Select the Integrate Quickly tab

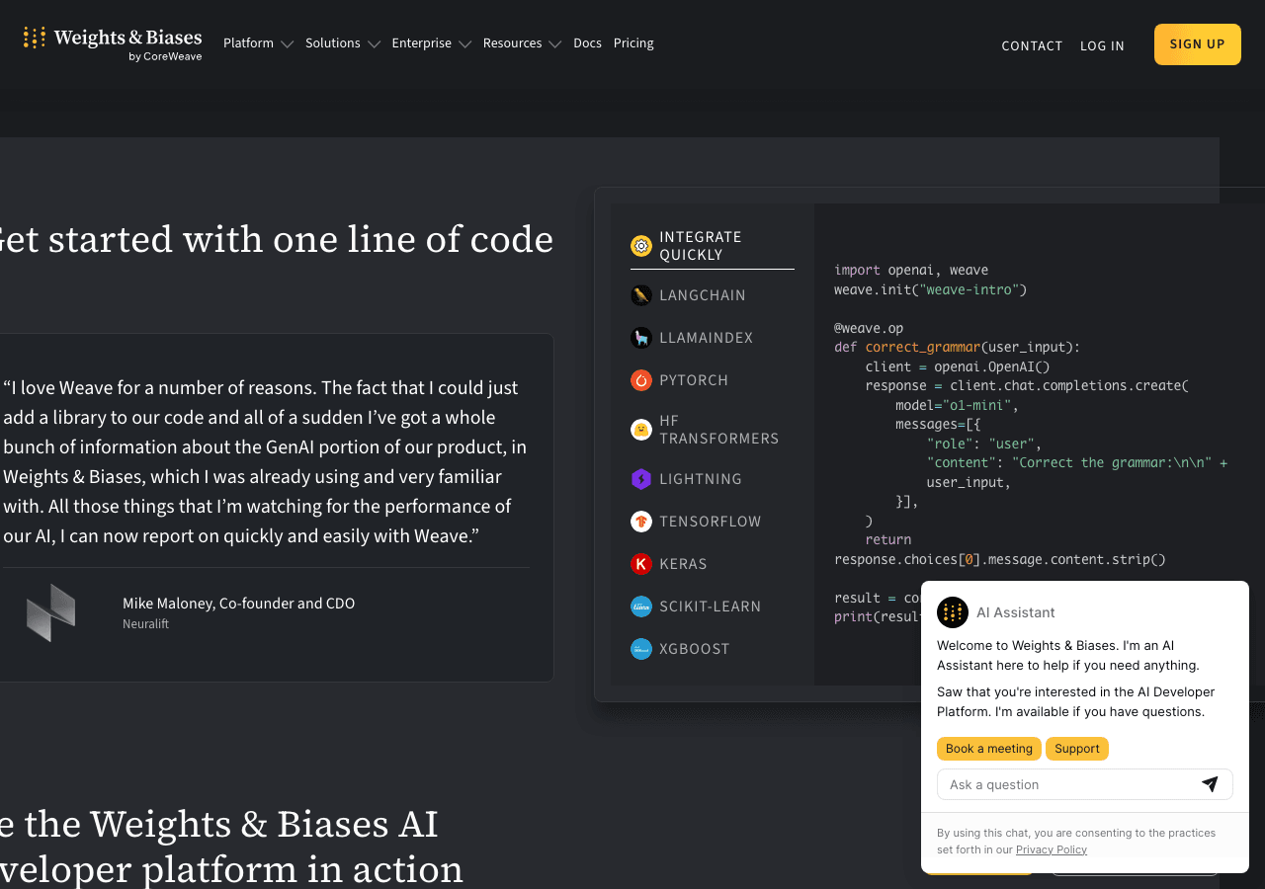click(x=713, y=246)
